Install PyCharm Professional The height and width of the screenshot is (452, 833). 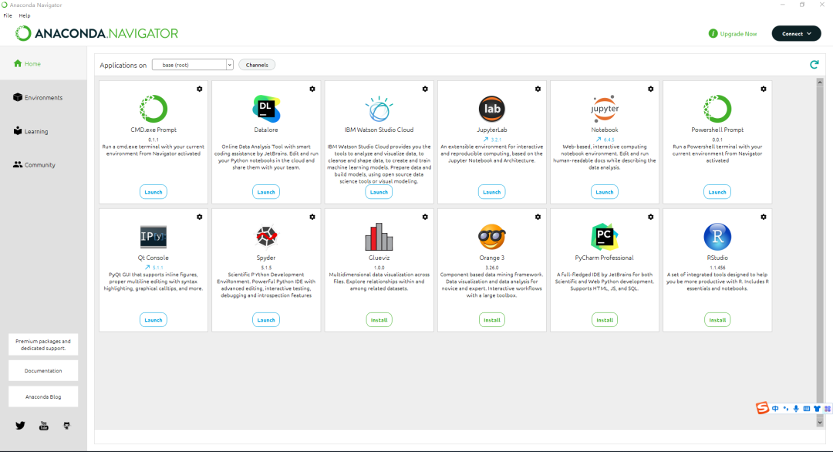605,320
